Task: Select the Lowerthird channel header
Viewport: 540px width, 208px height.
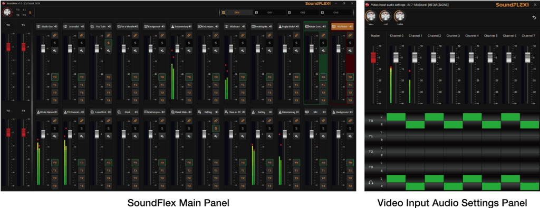Action: tap(101, 112)
